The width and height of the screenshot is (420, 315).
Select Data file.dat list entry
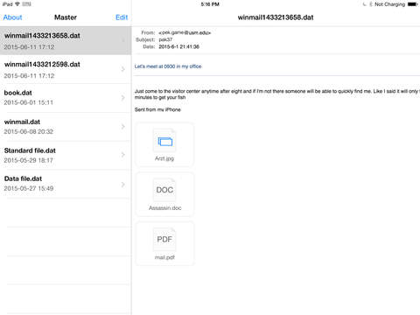click(66, 184)
